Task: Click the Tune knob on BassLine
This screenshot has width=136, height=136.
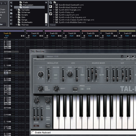Action: click(41, 74)
